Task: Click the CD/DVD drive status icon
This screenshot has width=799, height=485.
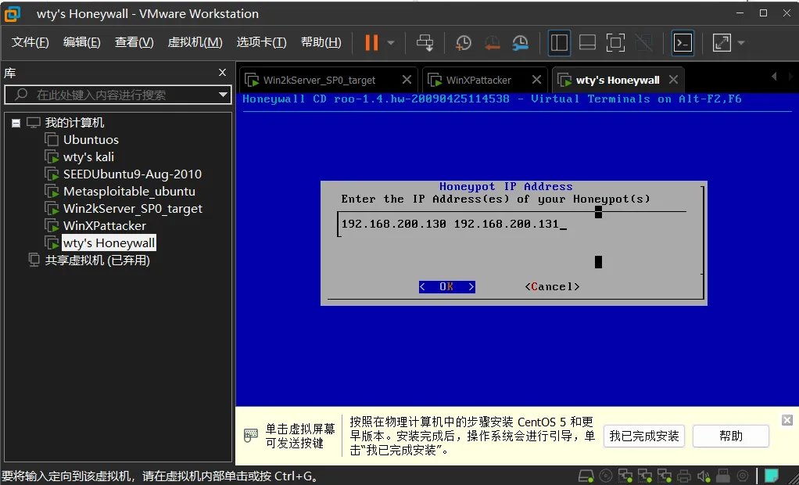Action: click(605, 476)
